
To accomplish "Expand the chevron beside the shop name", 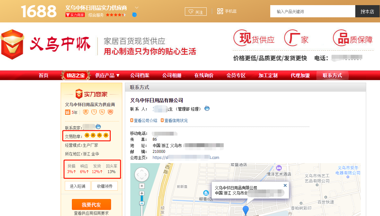I will [137, 7].
